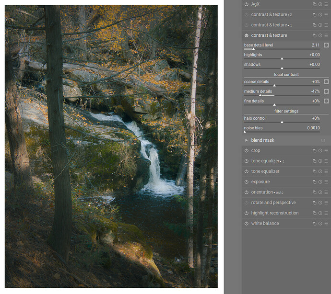Expand the AgX module header

pyautogui.click(x=255, y=4)
